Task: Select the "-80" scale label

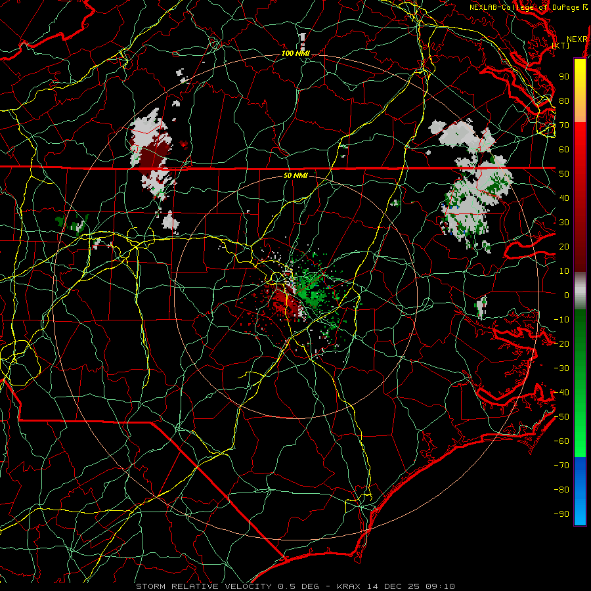Action: (561, 490)
